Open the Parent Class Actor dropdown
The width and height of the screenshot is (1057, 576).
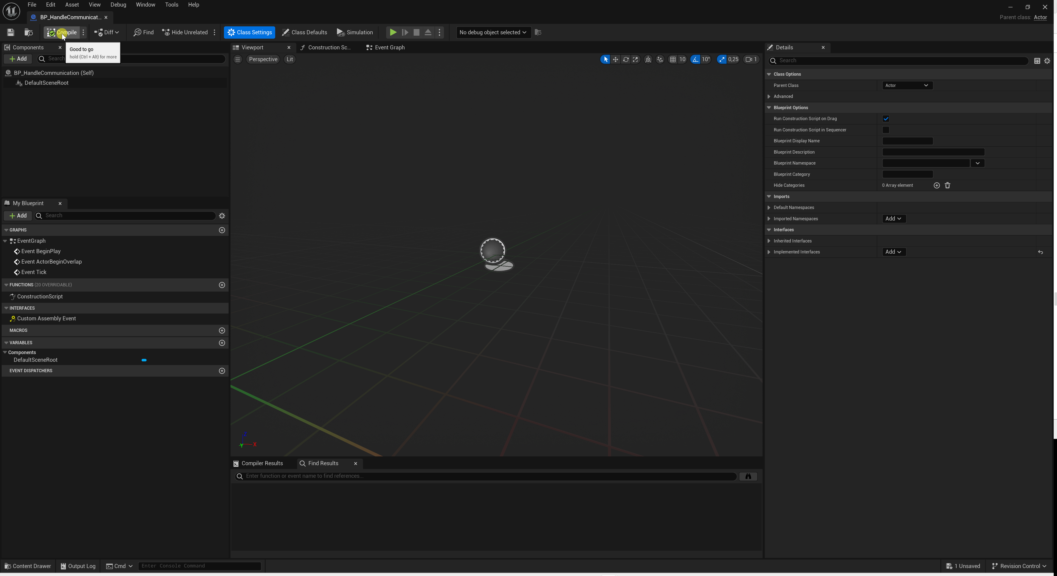tap(907, 85)
